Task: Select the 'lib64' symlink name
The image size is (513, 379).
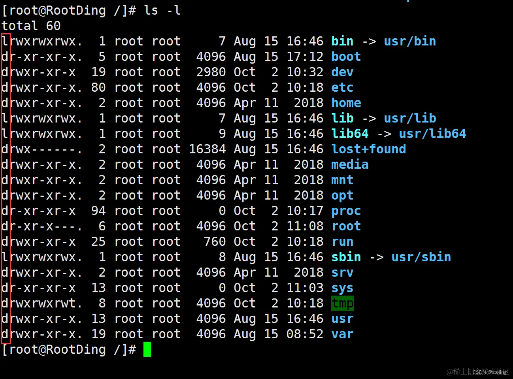Action: [x=350, y=134]
